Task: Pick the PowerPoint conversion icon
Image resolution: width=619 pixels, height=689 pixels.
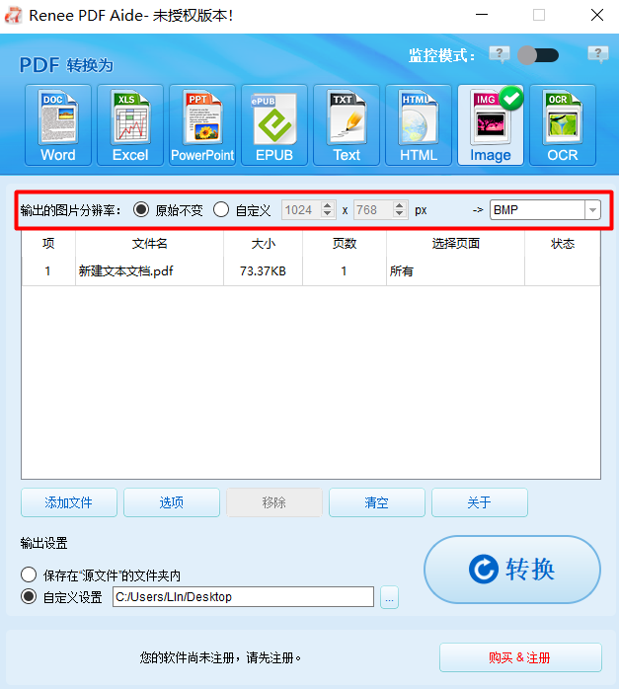Action: (202, 125)
